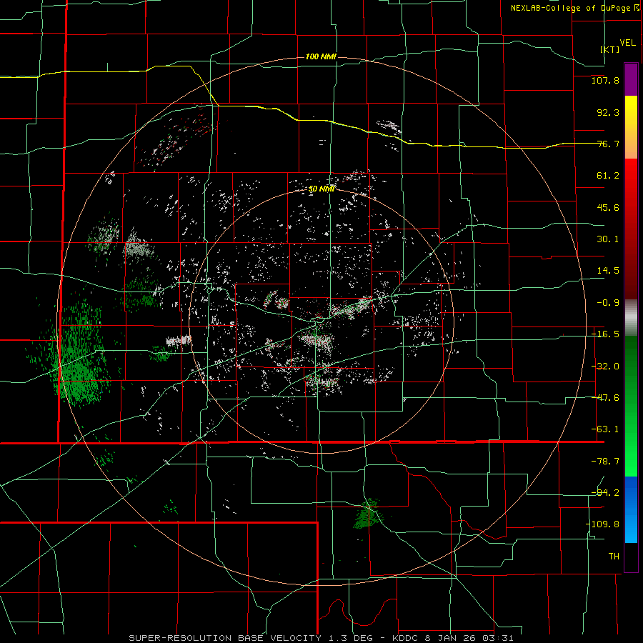
Task: Click the 92.3 velocity scale value
Action: click(608, 112)
